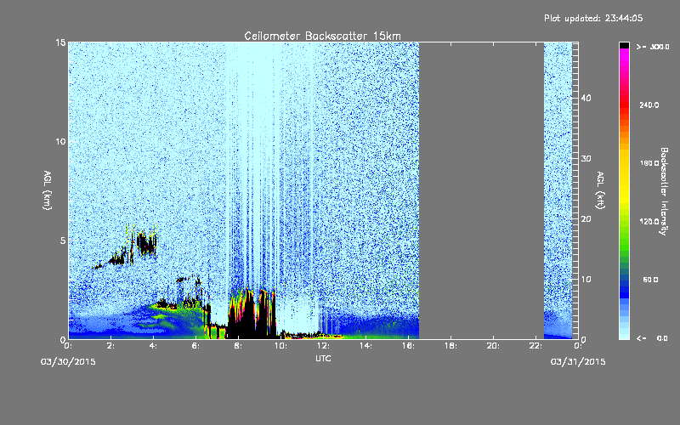Click the 10 km tick label on the left axis
Image resolution: width=680 pixels, height=425 pixels.
pyautogui.click(x=60, y=142)
